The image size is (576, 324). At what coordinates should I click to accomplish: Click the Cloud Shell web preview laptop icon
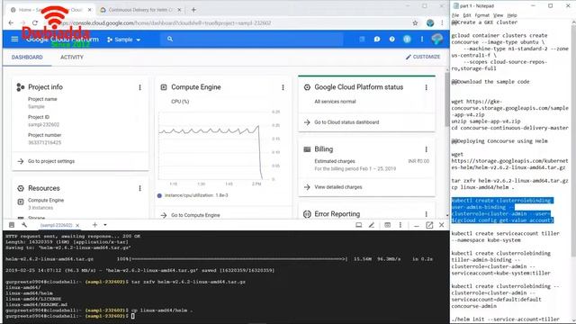coord(358,225)
